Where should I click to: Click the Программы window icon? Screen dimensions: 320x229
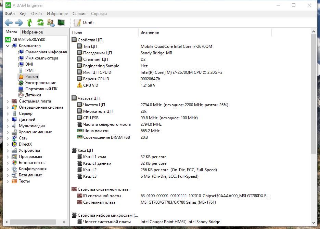click(x=14, y=157)
